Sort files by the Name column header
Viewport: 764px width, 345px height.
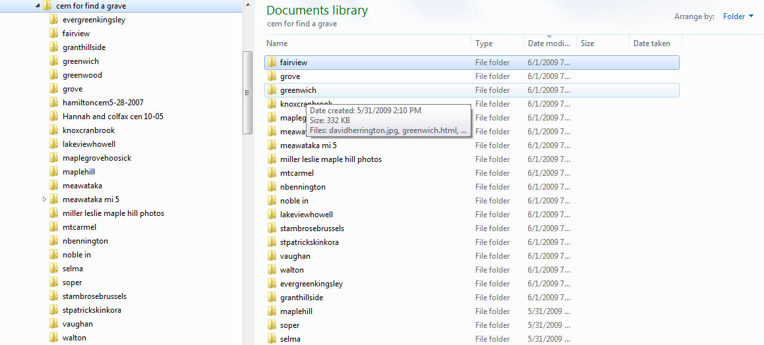coord(278,43)
